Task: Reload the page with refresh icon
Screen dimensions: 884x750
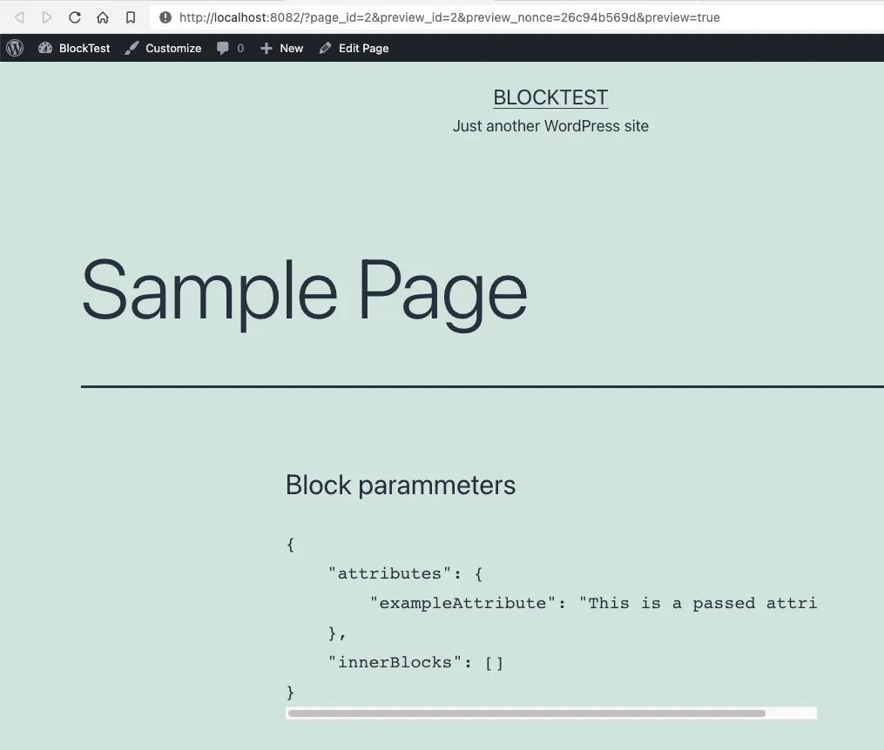Action: point(74,17)
